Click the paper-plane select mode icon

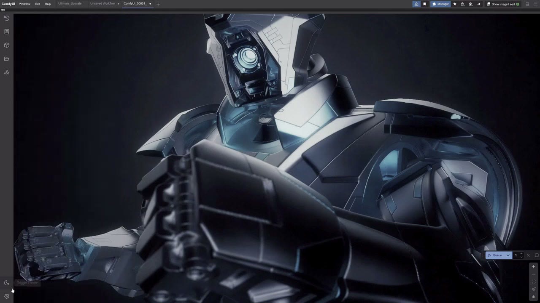click(534, 289)
